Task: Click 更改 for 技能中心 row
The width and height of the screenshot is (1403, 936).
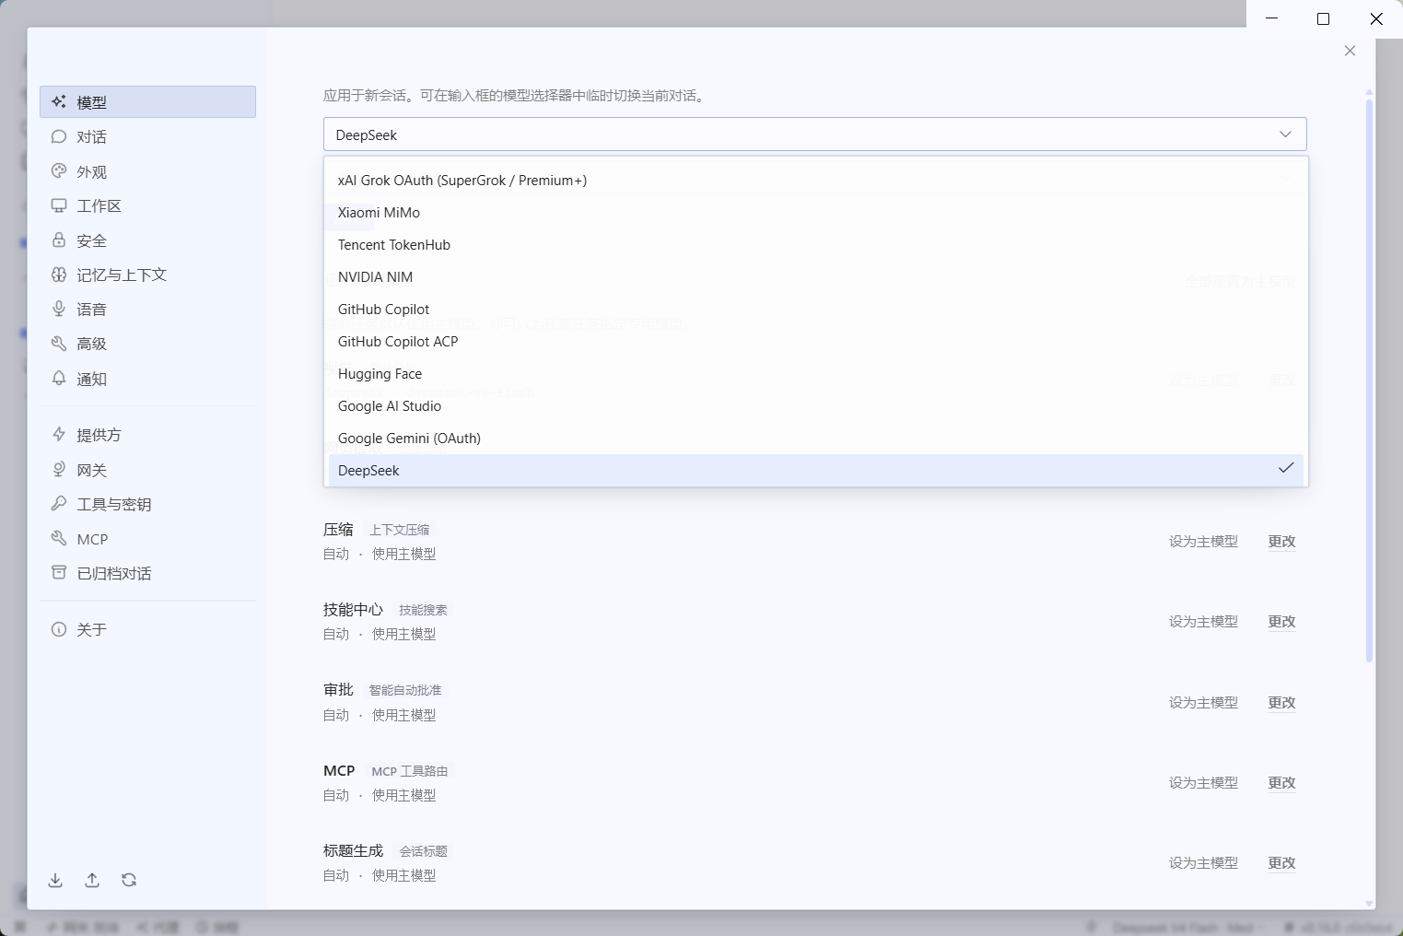Action: click(1281, 622)
